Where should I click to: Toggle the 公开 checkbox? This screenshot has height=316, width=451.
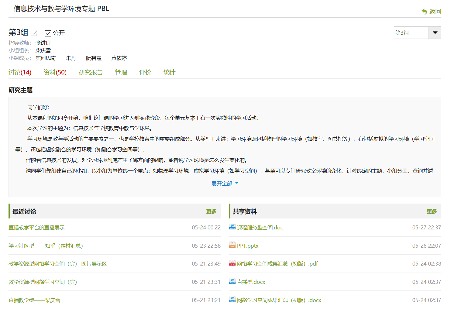point(48,33)
